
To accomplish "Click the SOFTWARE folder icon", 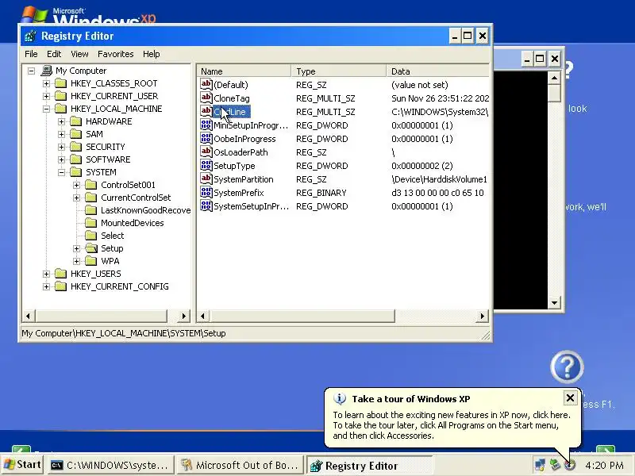I will click(75, 159).
